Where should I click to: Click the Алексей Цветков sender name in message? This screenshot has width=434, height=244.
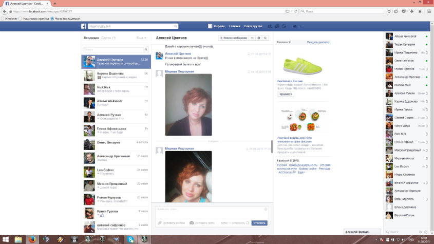178,53
